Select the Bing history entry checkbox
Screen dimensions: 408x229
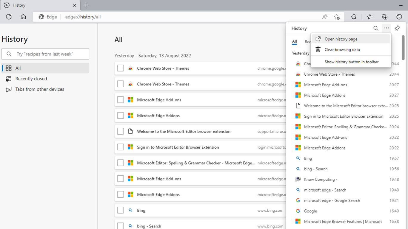(120, 210)
